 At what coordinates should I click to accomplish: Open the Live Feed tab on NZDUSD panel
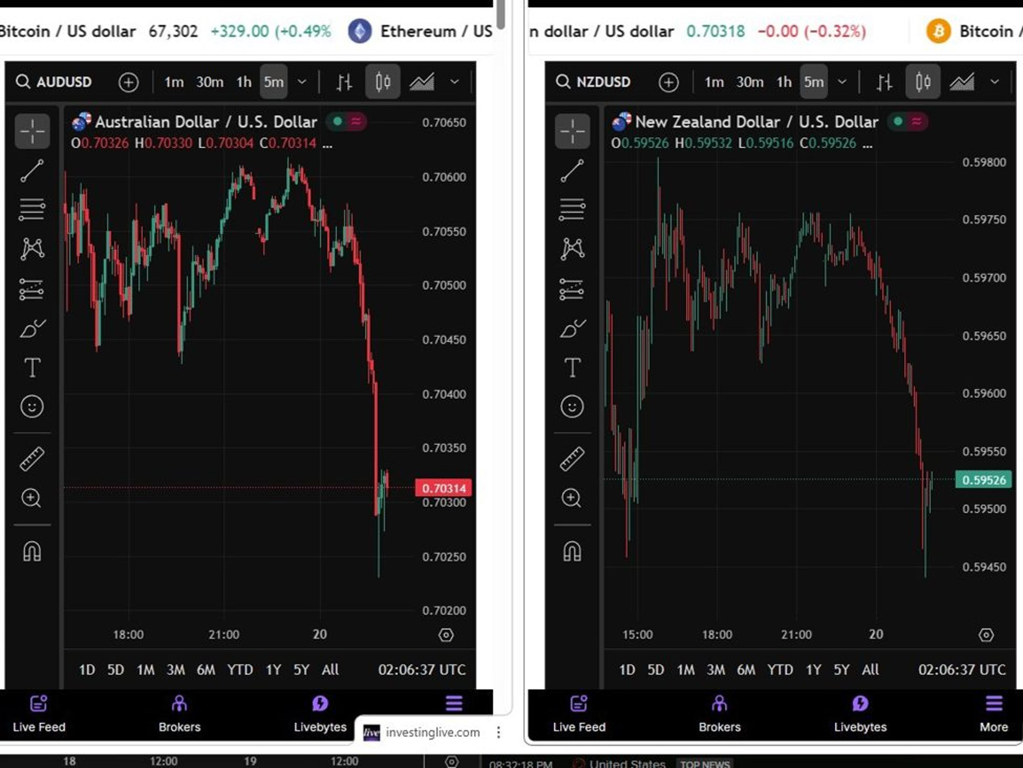click(x=579, y=715)
